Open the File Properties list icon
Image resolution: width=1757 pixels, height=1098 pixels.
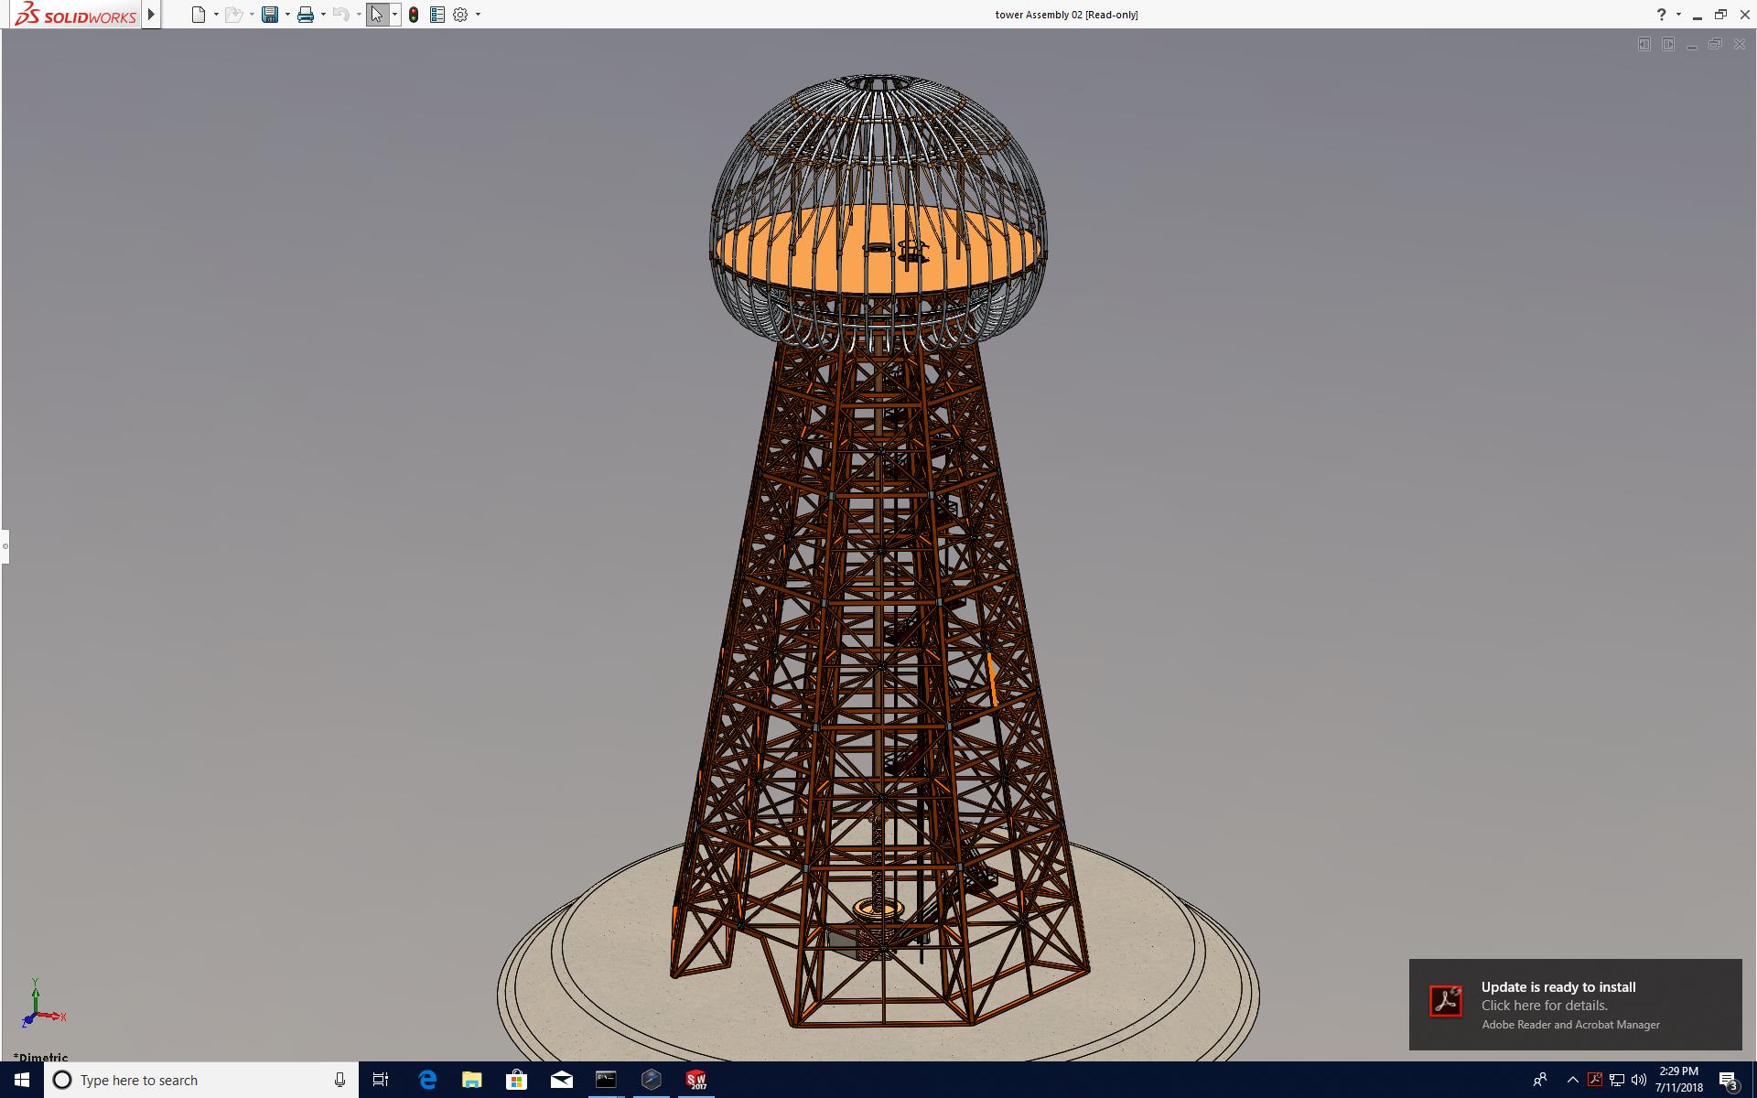pos(437,15)
